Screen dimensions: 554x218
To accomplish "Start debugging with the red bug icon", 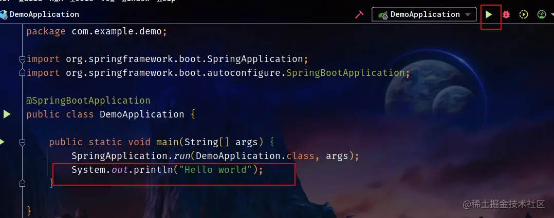I will pos(506,14).
